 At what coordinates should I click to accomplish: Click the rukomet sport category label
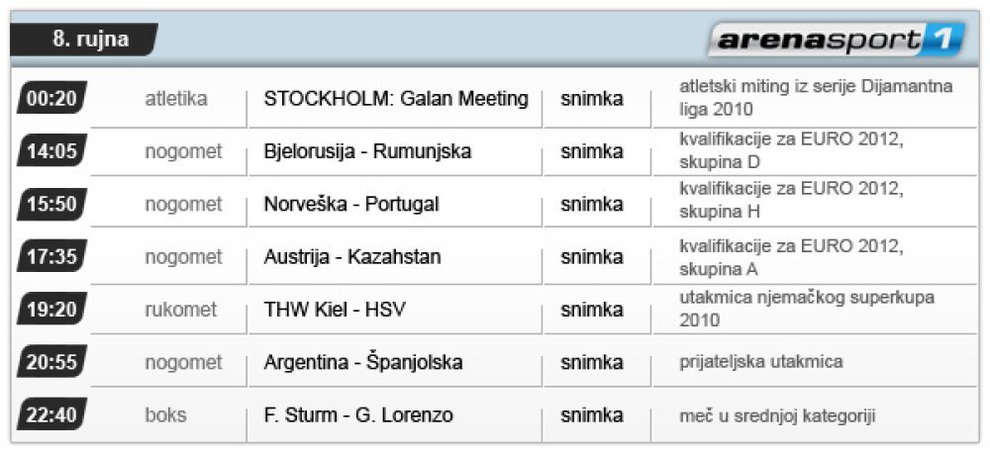[x=180, y=310]
